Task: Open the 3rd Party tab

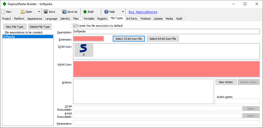Action: click(132, 19)
